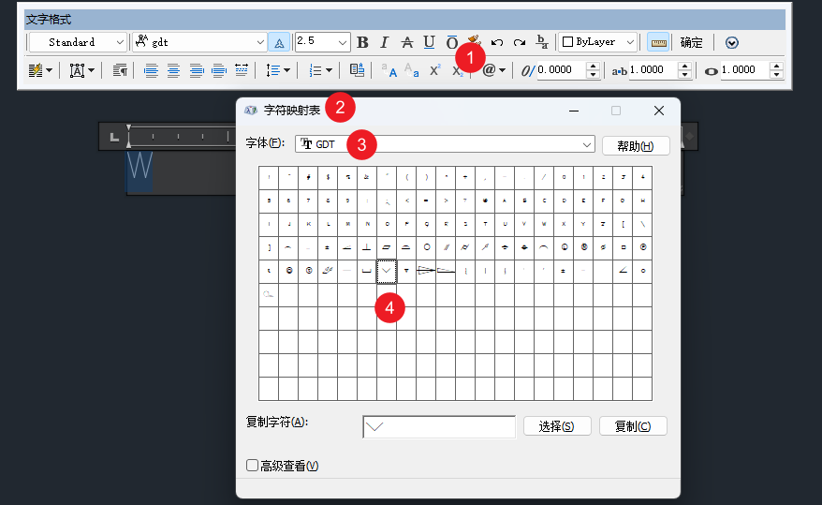Expand the 字体 GDT font combo box
822x505 pixels.
point(587,144)
